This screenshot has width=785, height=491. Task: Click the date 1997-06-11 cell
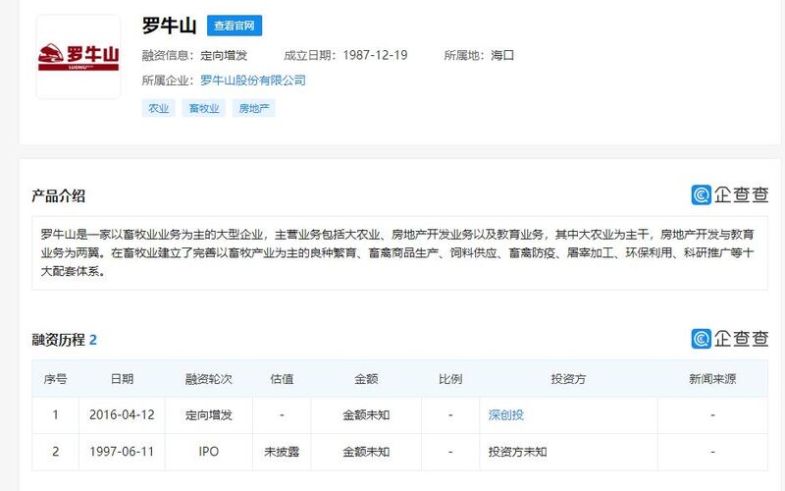[122, 452]
